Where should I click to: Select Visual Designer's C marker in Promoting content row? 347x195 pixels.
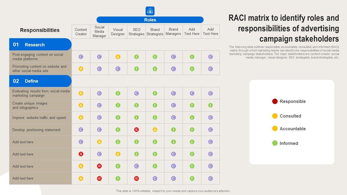(x=118, y=69)
